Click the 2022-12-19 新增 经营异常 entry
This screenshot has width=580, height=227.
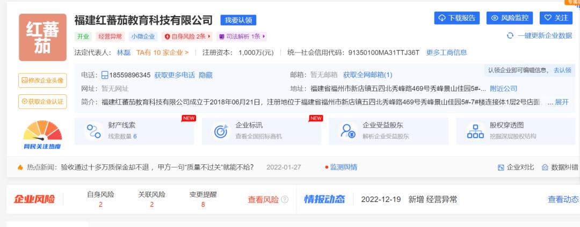point(409,199)
